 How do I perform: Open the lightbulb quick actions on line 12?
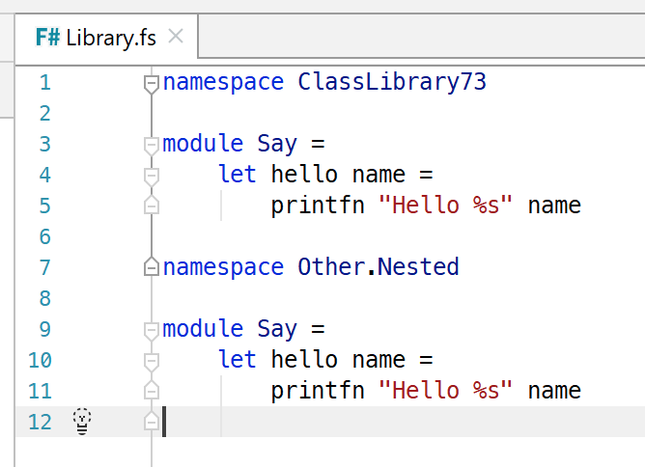(82, 422)
